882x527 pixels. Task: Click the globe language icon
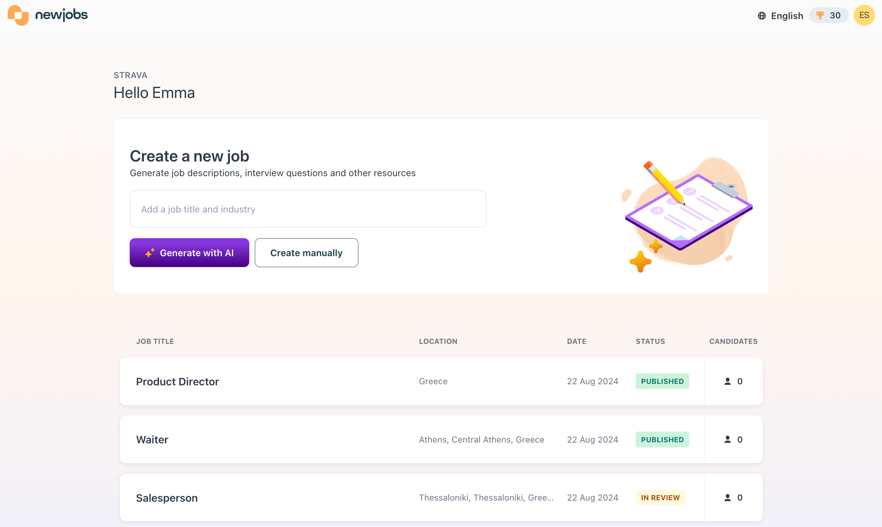[762, 16]
